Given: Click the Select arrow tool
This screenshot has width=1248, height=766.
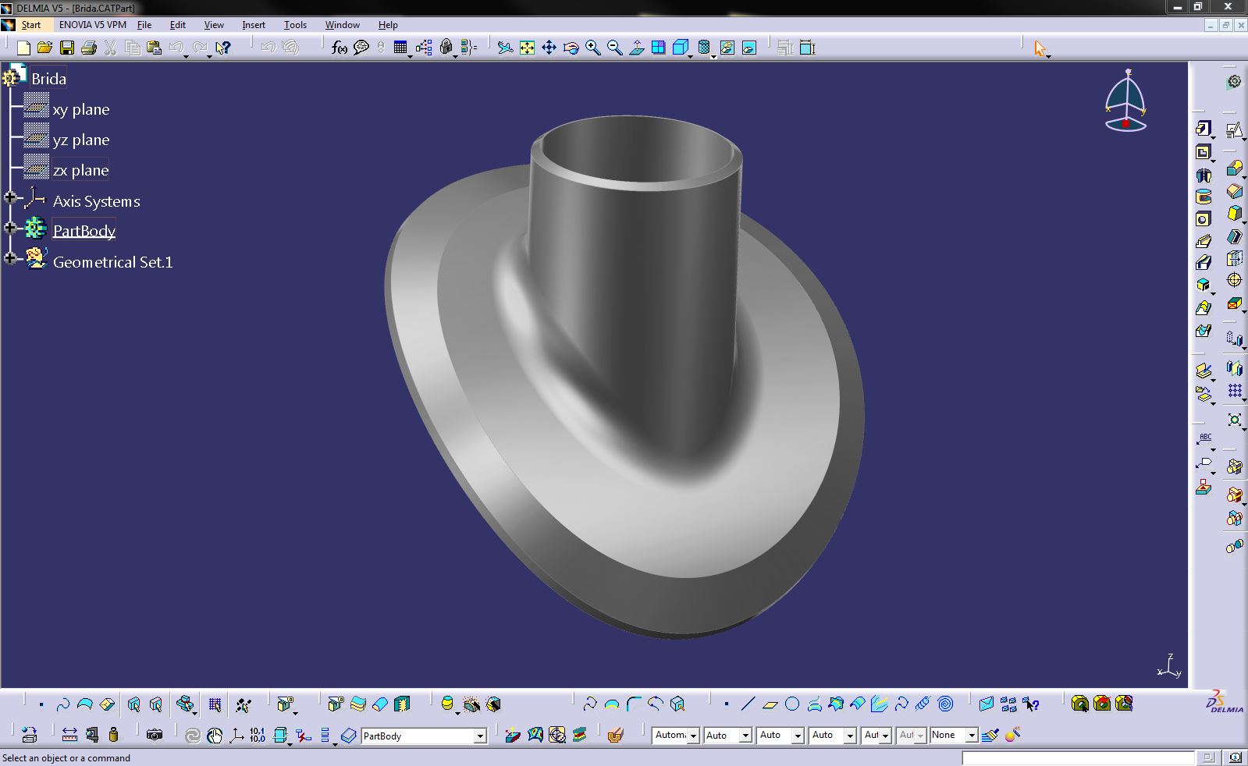Looking at the screenshot, I should (1039, 48).
